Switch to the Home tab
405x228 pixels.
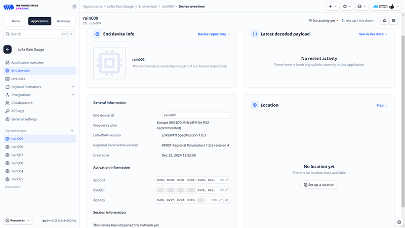point(16,21)
